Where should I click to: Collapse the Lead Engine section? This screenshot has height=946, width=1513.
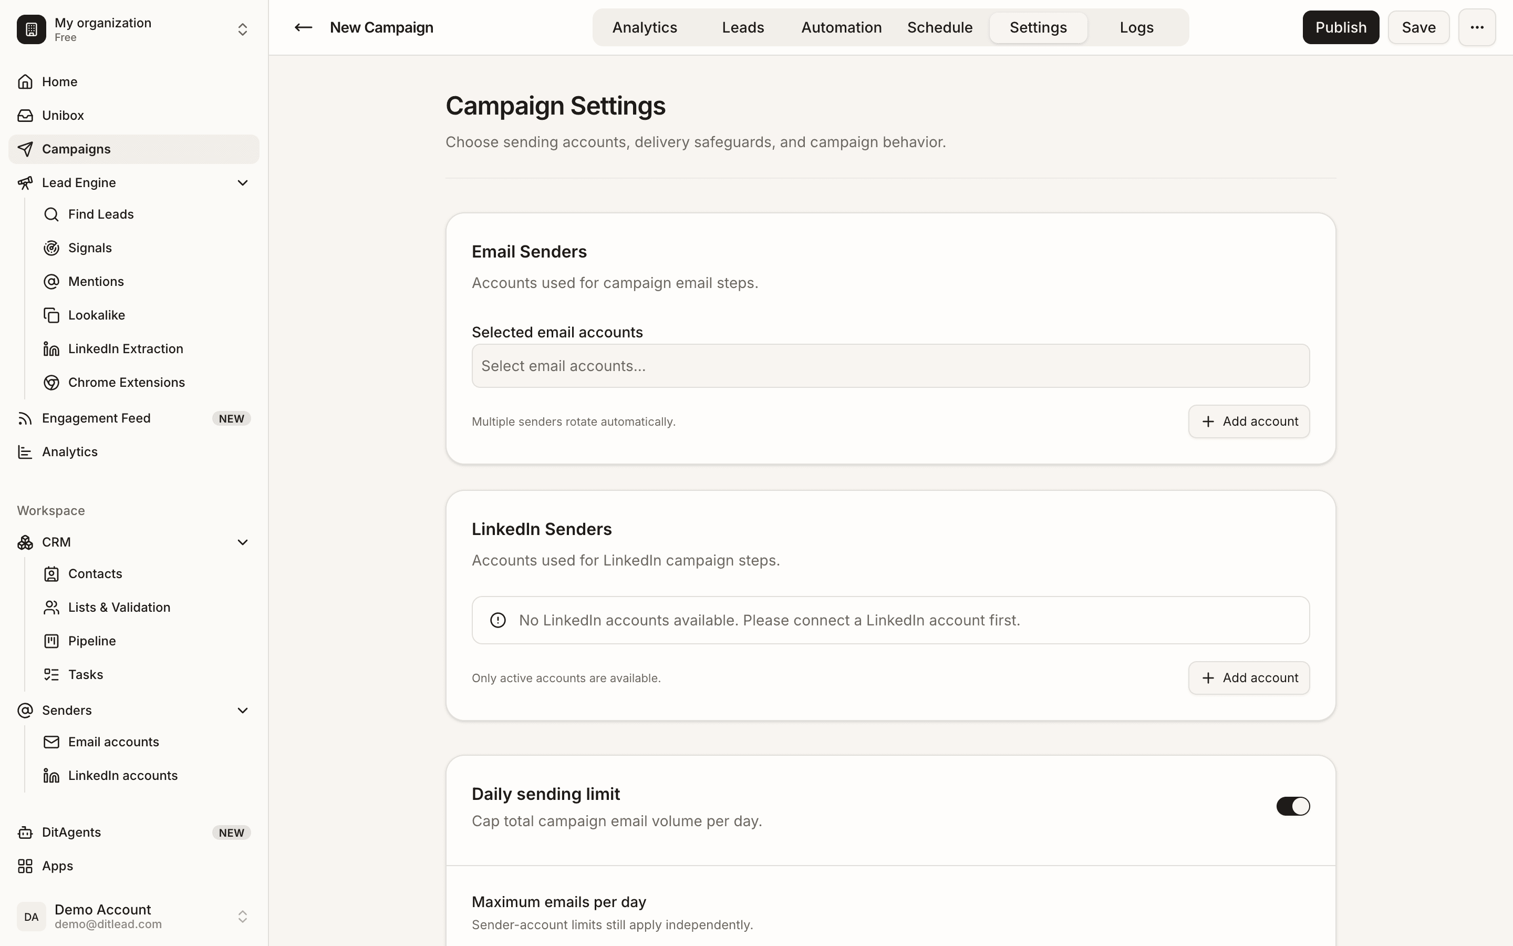243,183
